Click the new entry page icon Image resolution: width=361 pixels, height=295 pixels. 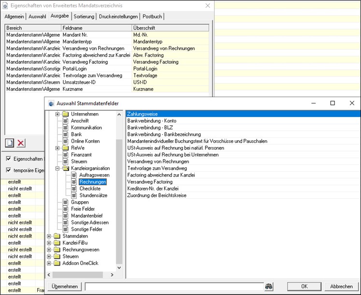tap(10, 143)
